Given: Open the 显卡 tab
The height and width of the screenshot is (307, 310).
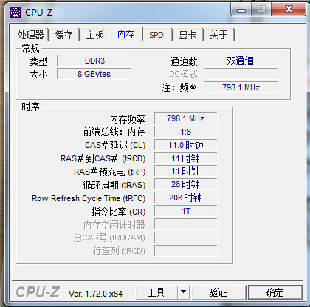Looking at the screenshot, I should click(x=187, y=35).
